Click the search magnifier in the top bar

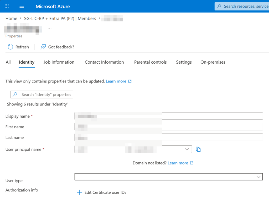(219, 6)
